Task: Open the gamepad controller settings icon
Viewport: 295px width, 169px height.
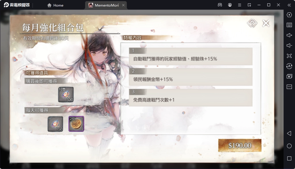Action: coord(220,5)
